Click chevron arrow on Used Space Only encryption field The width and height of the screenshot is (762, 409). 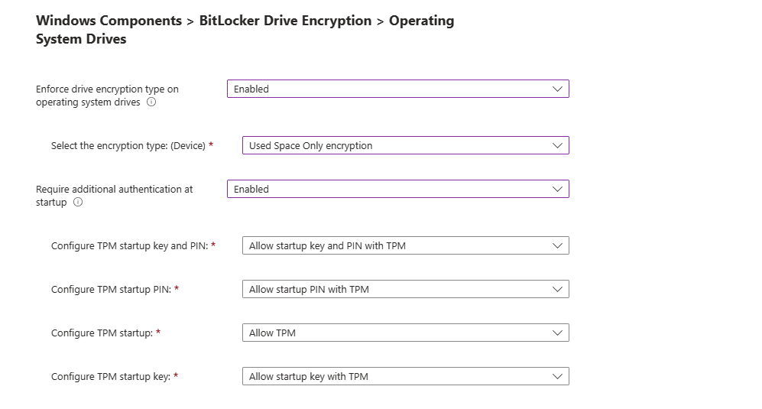(557, 145)
